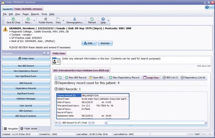Click the blue help icon at top right
Image resolution: width=215 pixels, height=138 pixels.
coord(207,7)
